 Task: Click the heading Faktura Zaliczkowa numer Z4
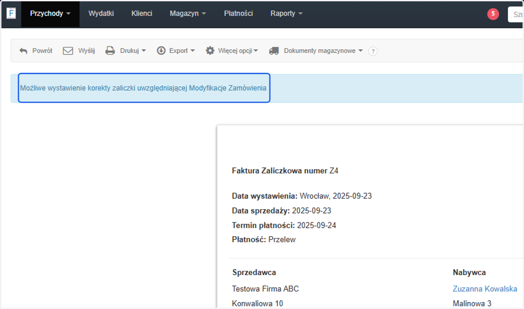pos(285,171)
